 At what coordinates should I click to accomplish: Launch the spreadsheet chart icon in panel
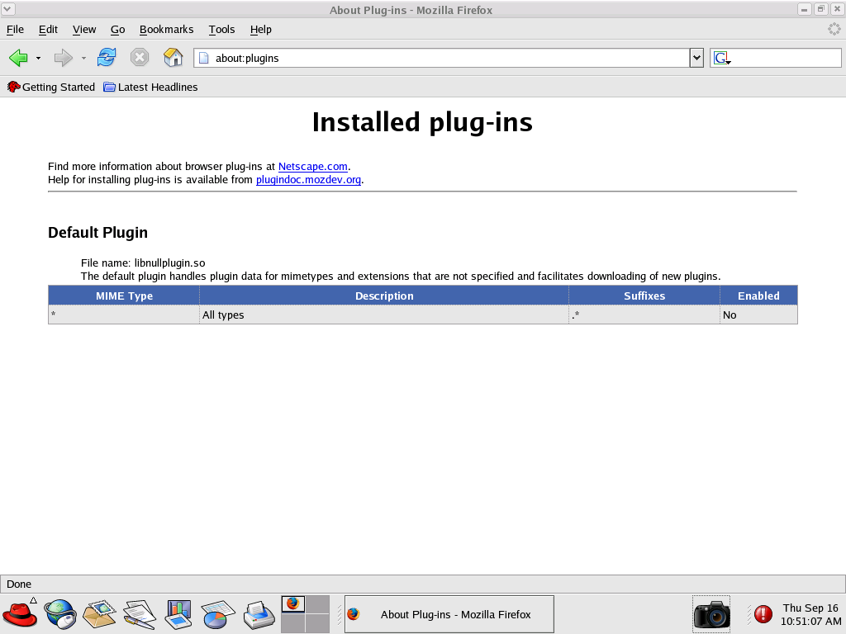pyautogui.click(x=218, y=614)
